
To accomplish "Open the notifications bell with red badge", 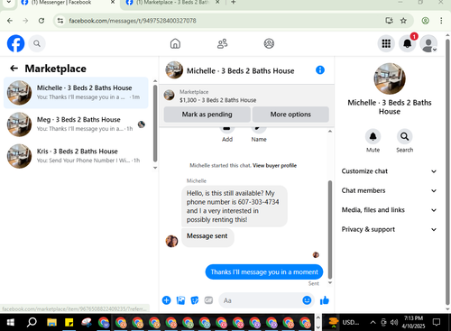I will coord(407,43).
